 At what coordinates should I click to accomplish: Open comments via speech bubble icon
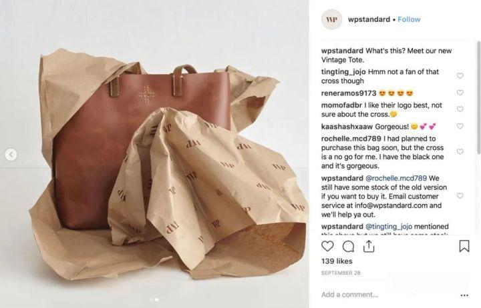point(347,247)
